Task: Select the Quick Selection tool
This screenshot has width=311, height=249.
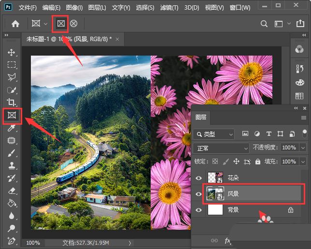Action: pos(12,90)
